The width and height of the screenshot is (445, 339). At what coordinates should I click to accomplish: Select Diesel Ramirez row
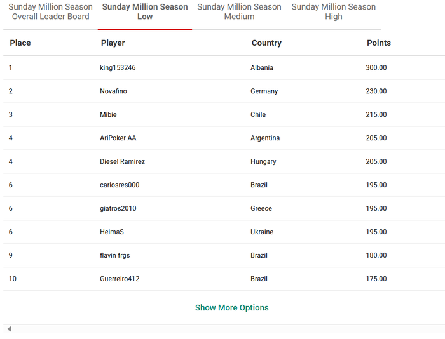(x=224, y=161)
